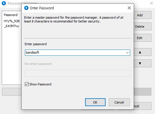
Task: Expand the password history dropdown arrow
Action: 128,53
